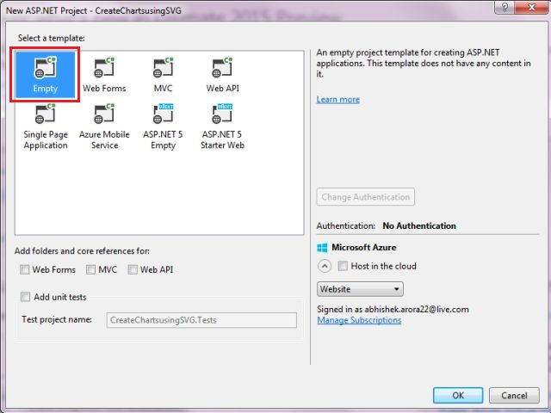Tick the MVC core references checkbox
The image size is (551, 413).
tap(90, 269)
